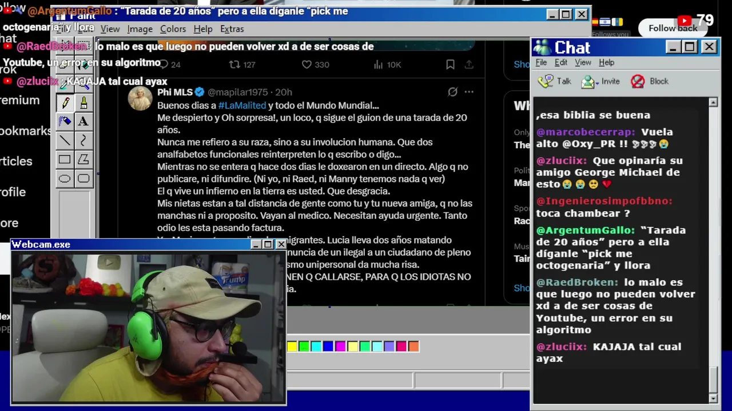Click username @marcobecerrap in Chat window
This screenshot has width=732, height=411.
point(586,132)
